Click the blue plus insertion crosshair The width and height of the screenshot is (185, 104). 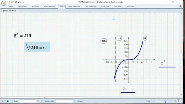[114, 19]
